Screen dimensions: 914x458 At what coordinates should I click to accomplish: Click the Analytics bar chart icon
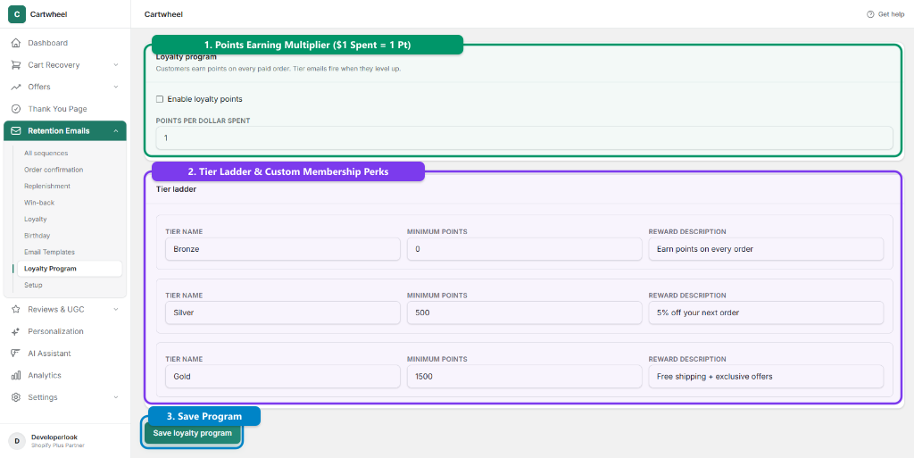tap(16, 375)
